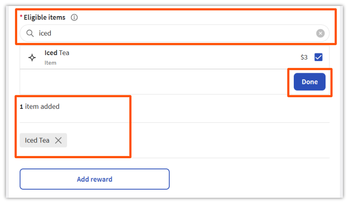Click the sparkle icon beside Iced Tea

32,58
